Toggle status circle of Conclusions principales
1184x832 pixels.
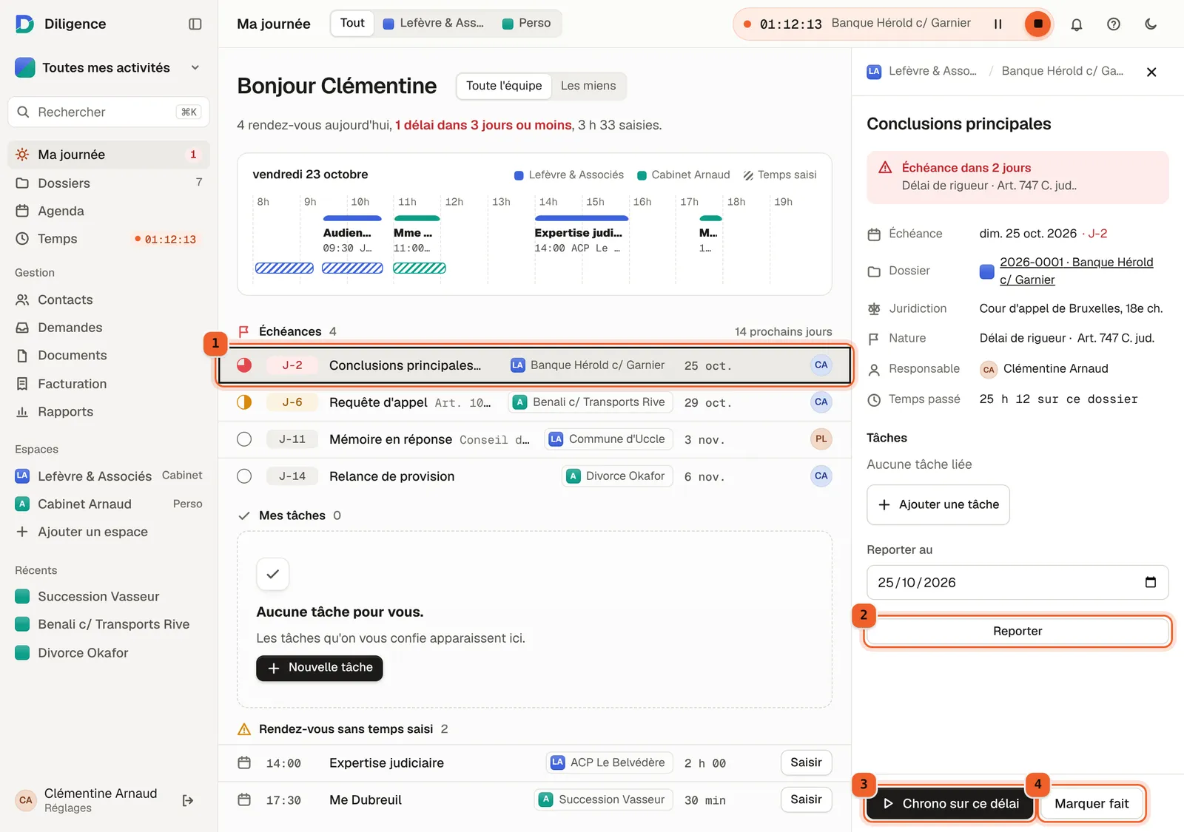pos(244,365)
